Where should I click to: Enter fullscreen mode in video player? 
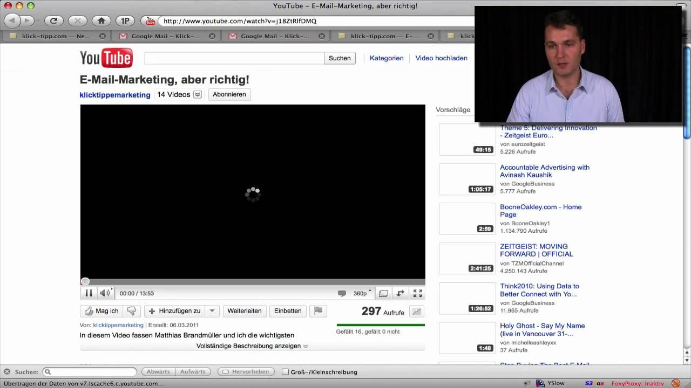pyautogui.click(x=417, y=293)
